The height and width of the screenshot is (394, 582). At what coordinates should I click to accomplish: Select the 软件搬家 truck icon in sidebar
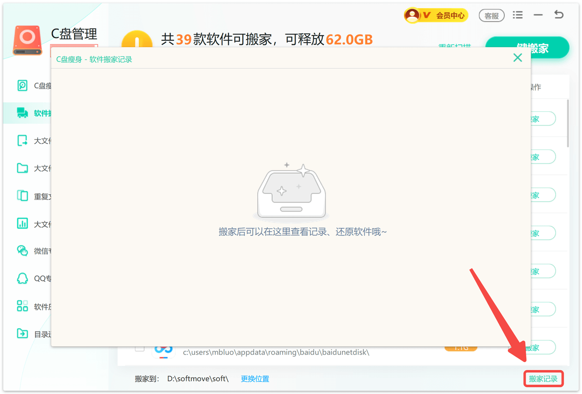pyautogui.click(x=22, y=113)
